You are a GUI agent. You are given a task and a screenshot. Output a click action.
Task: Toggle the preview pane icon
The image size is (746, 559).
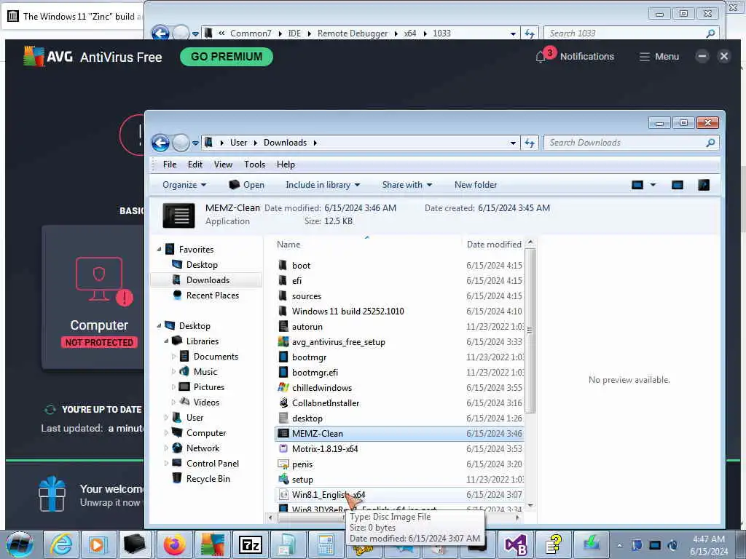pyautogui.click(x=678, y=185)
